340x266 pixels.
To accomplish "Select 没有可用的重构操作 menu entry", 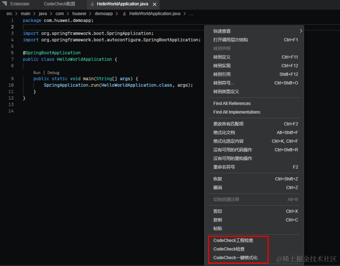I will tap(254, 158).
